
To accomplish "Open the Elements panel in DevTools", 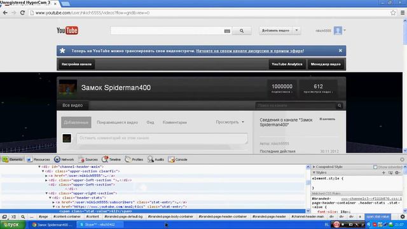I will pos(12,160).
